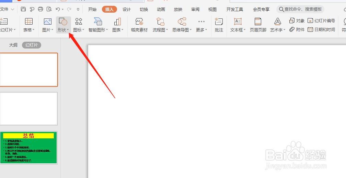Expand the 文本框 dropdown label
The image size is (346, 178).
[x=238, y=30]
